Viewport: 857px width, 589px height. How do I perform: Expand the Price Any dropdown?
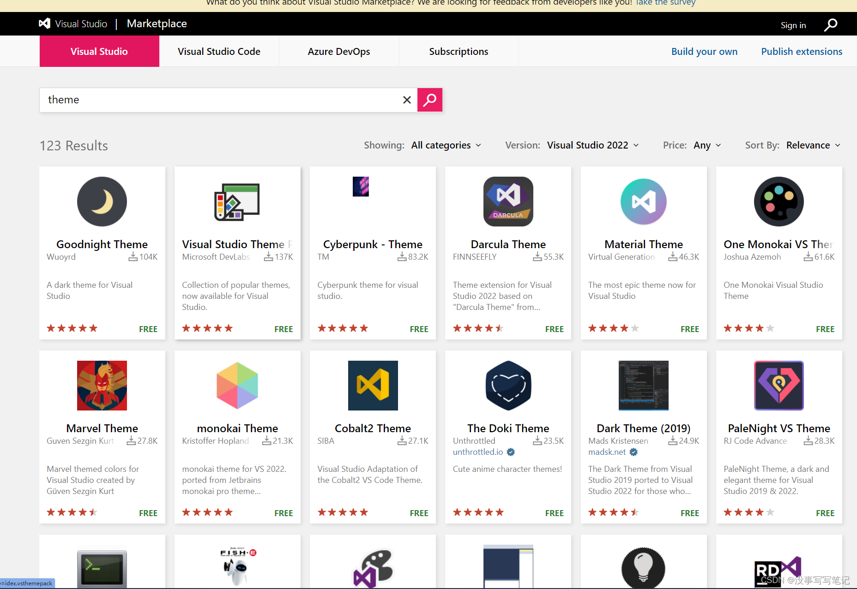click(707, 145)
